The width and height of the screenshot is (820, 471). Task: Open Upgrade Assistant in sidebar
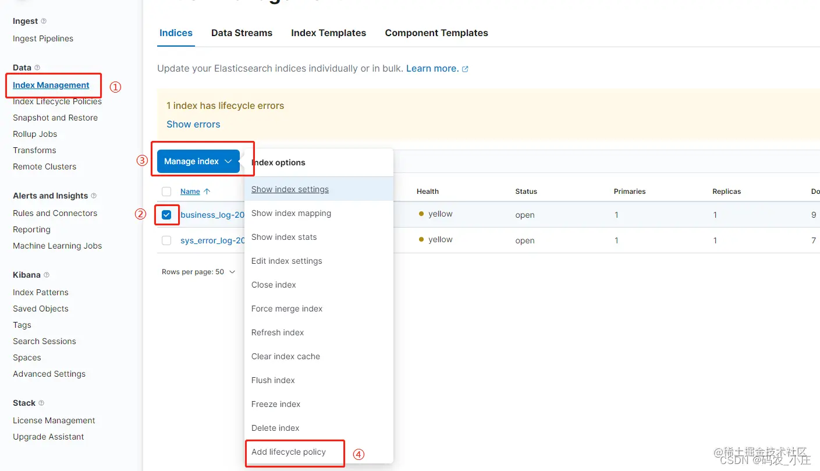[x=48, y=437]
